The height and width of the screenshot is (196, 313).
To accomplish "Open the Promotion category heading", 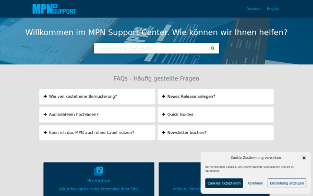I will tap(99, 181).
